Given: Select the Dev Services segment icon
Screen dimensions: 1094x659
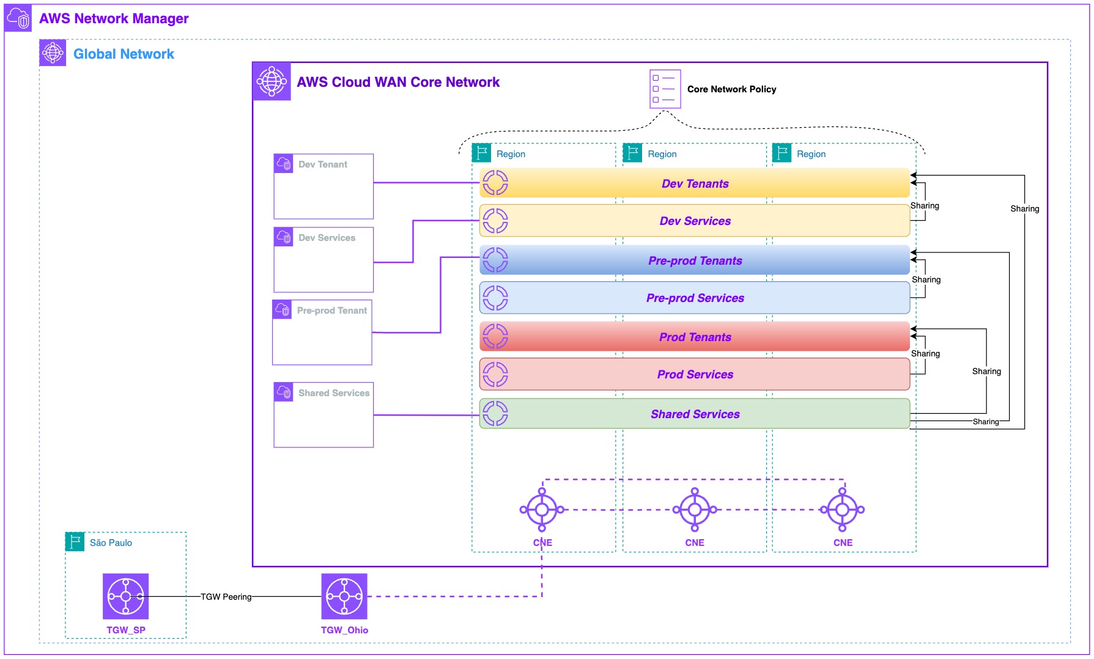Looking at the screenshot, I should point(495,221).
